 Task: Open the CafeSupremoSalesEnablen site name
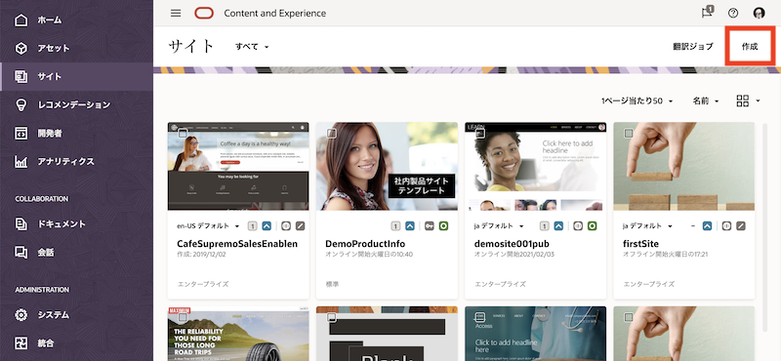tap(237, 244)
